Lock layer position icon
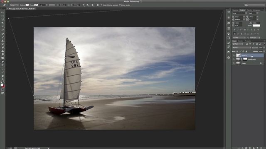The height and width of the screenshot is (149, 266). click(243, 51)
